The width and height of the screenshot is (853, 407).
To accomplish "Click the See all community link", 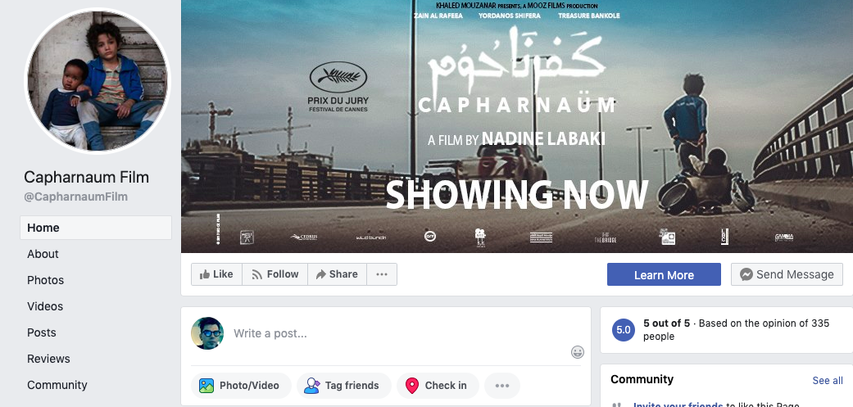I will click(x=828, y=381).
